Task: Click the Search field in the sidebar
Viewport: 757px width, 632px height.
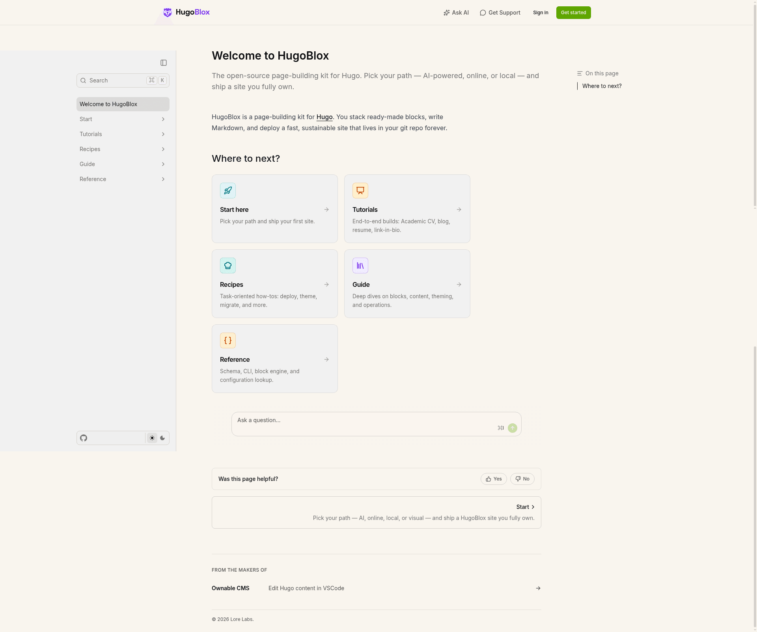Action: pyautogui.click(x=123, y=80)
